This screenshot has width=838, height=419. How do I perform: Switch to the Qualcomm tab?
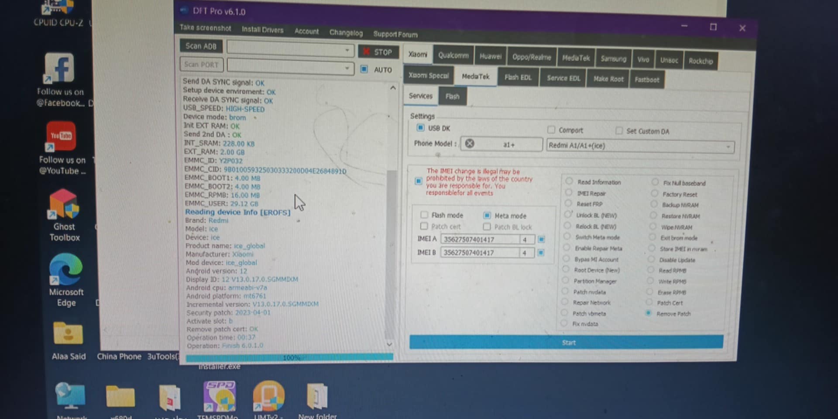pos(453,55)
